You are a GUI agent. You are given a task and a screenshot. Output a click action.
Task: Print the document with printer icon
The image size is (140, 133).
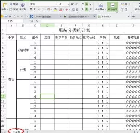tap(10, 16)
